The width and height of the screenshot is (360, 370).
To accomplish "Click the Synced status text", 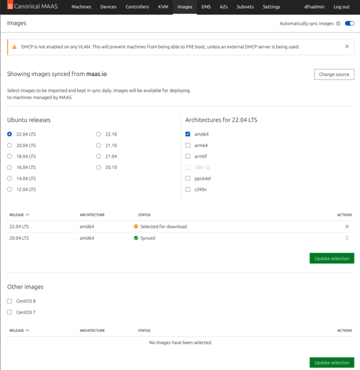I will (148, 238).
